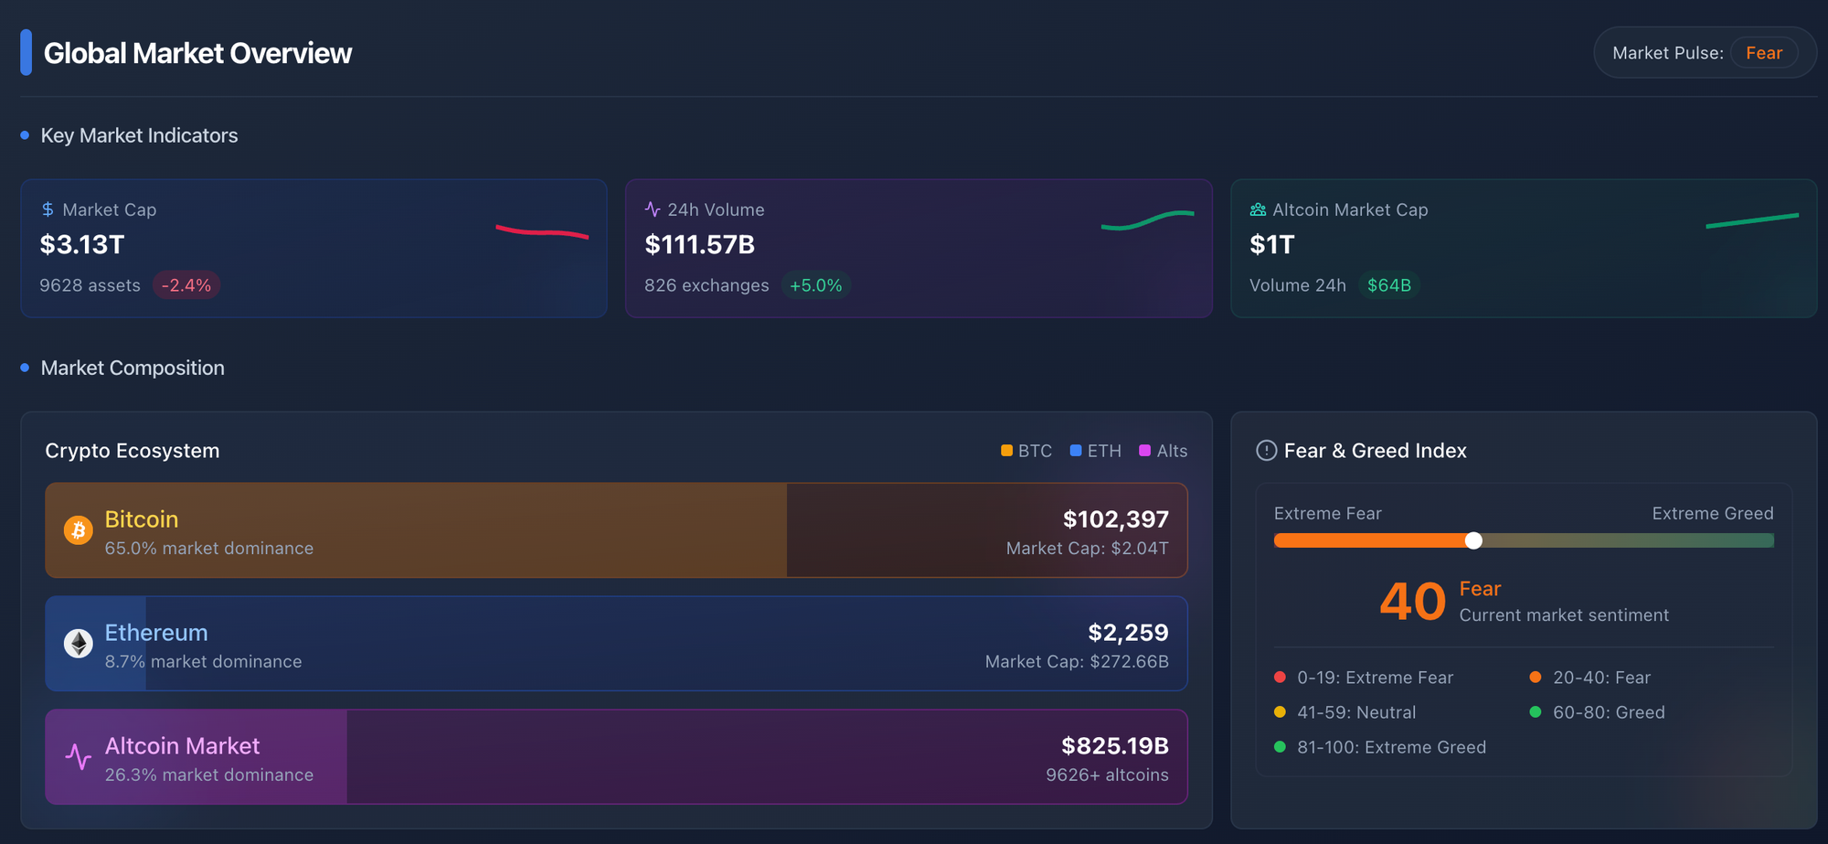Click the Fear & Greed info icon

1266,450
